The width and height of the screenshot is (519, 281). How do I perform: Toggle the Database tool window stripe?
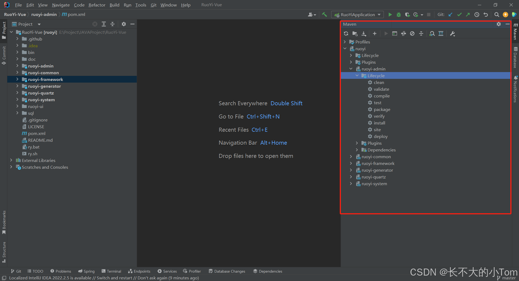pos(515,57)
